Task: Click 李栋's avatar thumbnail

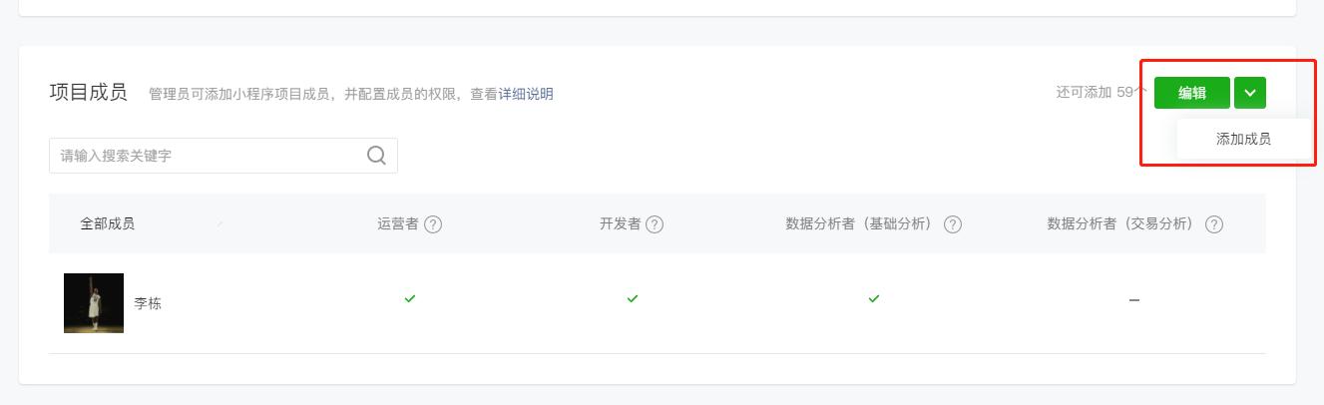Action: point(94,303)
